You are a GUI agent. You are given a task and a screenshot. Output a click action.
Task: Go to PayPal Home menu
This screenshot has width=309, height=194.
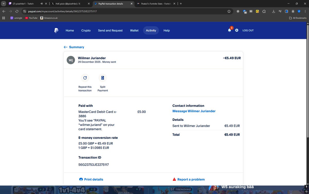tap(70, 30)
